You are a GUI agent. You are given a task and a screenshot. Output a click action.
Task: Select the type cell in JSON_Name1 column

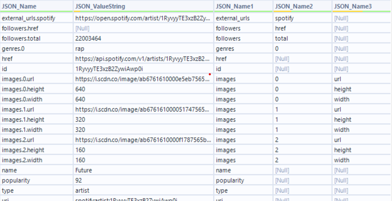[x=243, y=190]
